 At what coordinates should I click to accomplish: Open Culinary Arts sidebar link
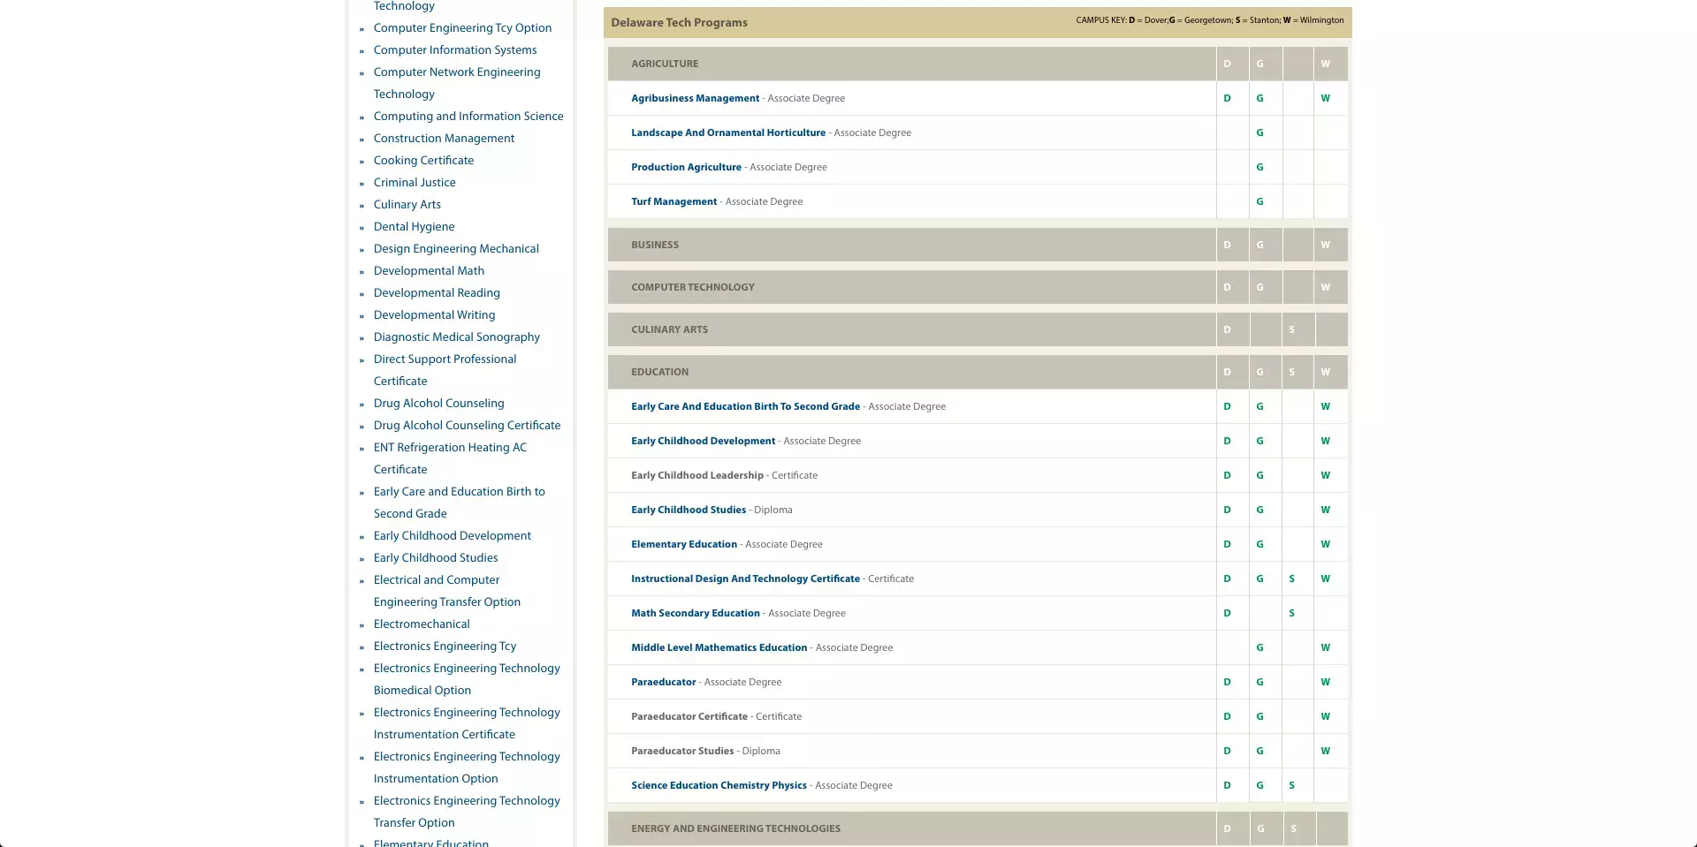coord(407,205)
